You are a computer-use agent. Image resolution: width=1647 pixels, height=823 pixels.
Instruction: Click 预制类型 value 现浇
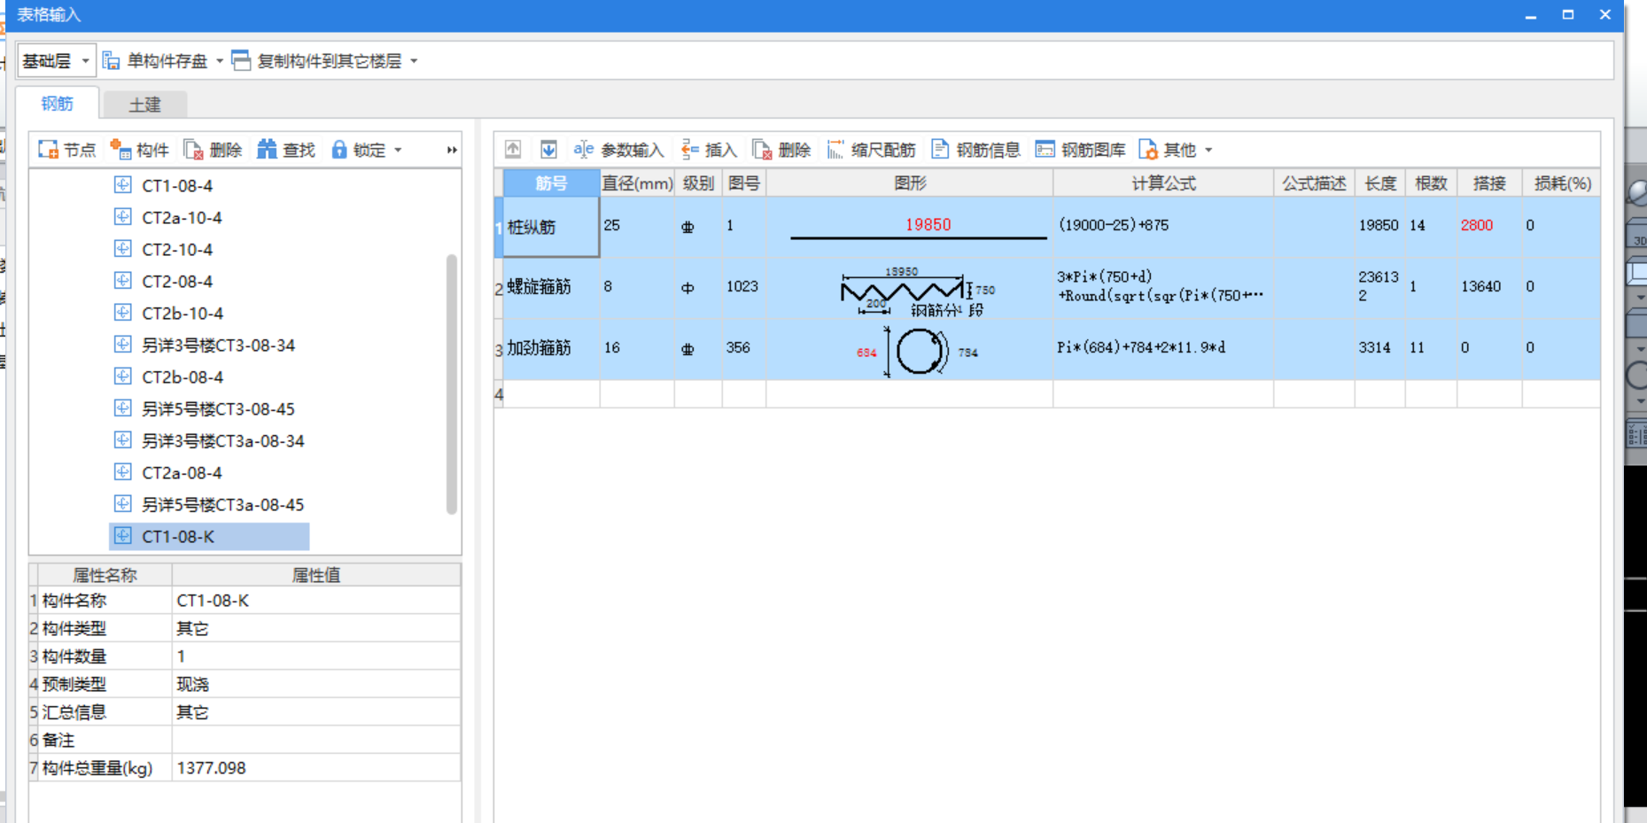tap(316, 684)
